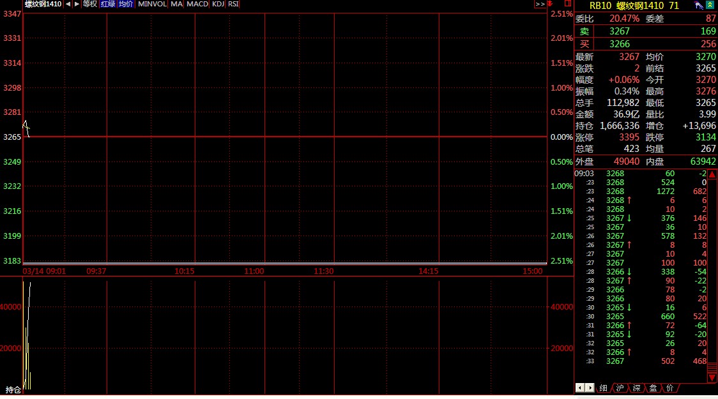
Task: Click the 卖 sell price button
Action: click(584, 31)
